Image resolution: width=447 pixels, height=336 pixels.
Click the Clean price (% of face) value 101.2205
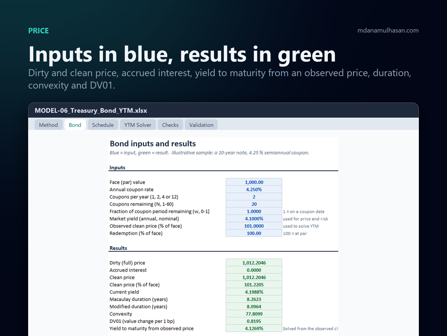tap(254, 285)
